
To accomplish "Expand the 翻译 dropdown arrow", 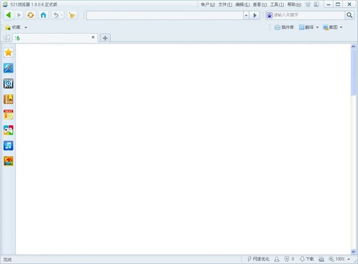I will coord(317,27).
